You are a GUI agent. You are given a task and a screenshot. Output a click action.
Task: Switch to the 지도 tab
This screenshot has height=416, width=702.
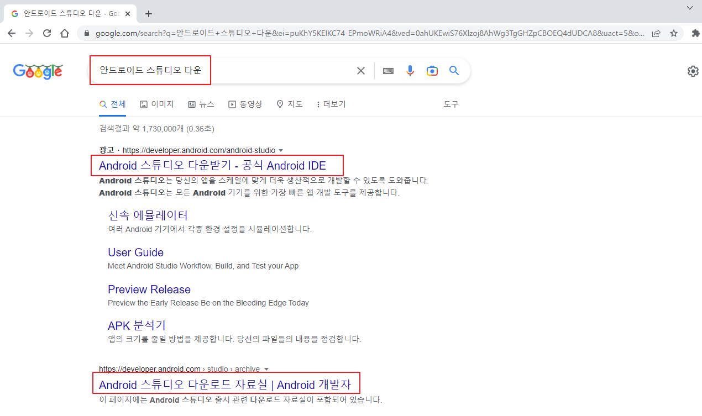[290, 104]
